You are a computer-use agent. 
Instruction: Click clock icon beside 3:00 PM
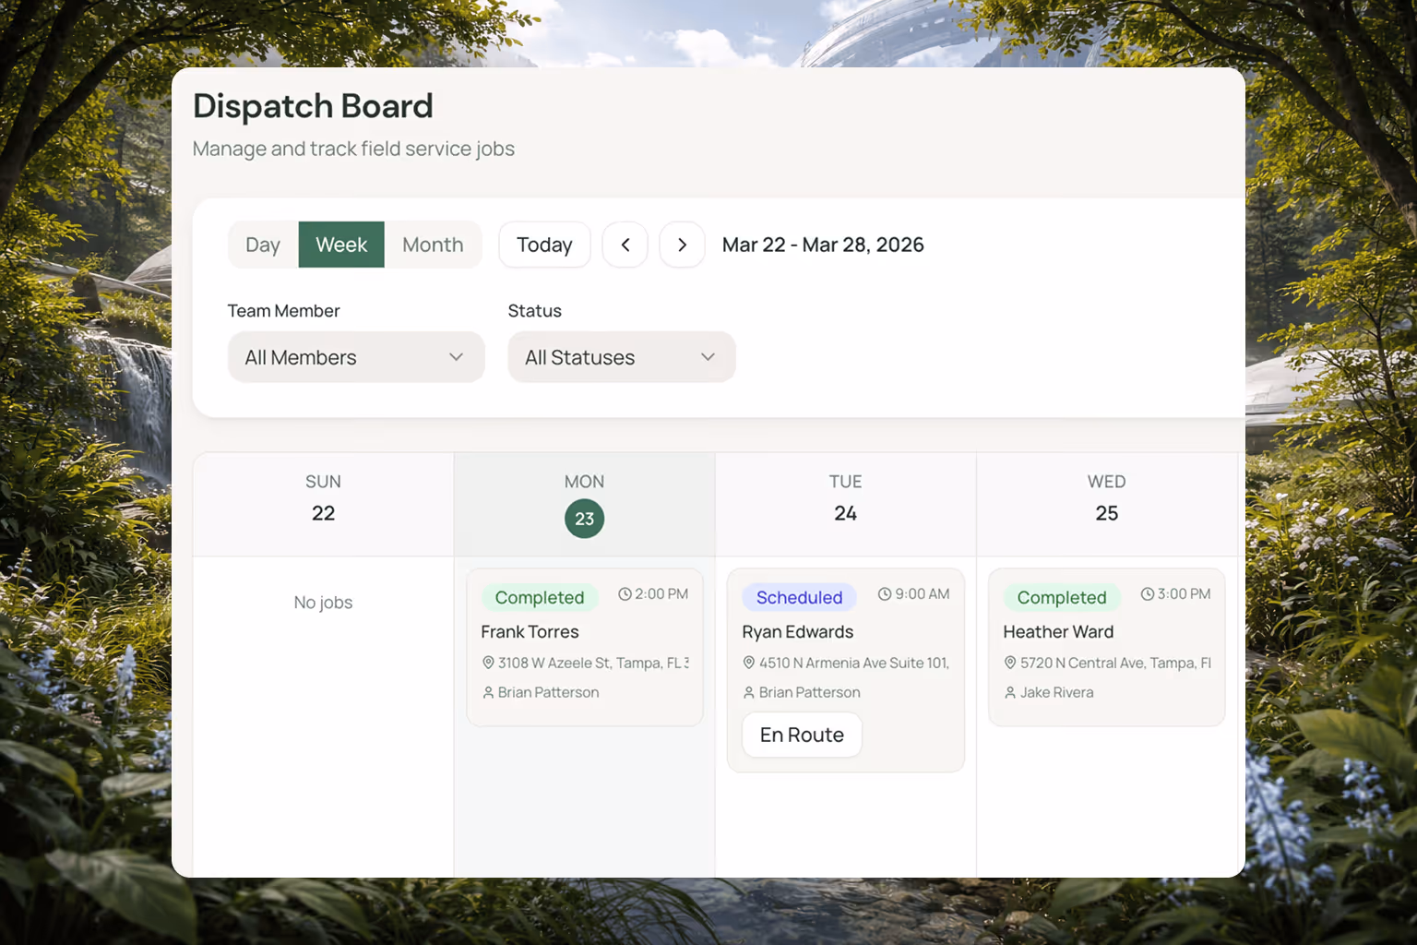[x=1148, y=594]
